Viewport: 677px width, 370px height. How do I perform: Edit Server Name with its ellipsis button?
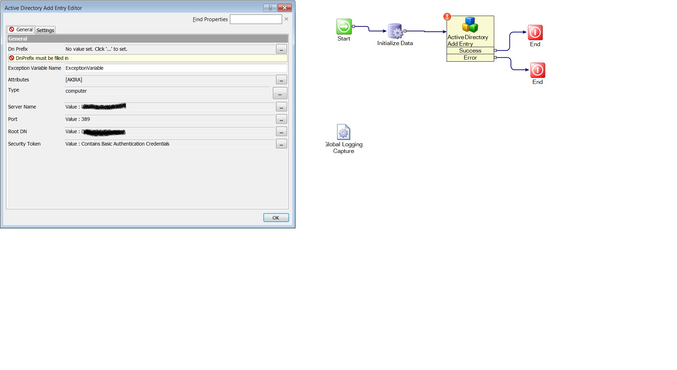coord(281,107)
